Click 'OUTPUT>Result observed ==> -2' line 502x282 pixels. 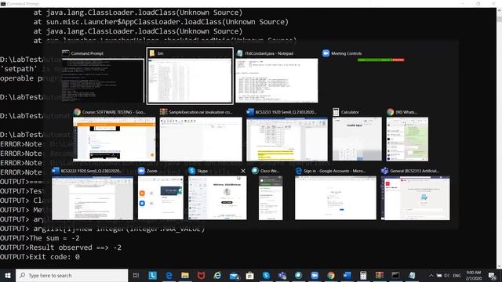tap(61, 248)
